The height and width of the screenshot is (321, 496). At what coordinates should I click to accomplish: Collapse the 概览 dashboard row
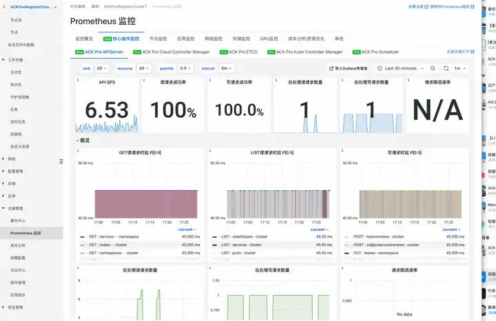click(x=83, y=141)
